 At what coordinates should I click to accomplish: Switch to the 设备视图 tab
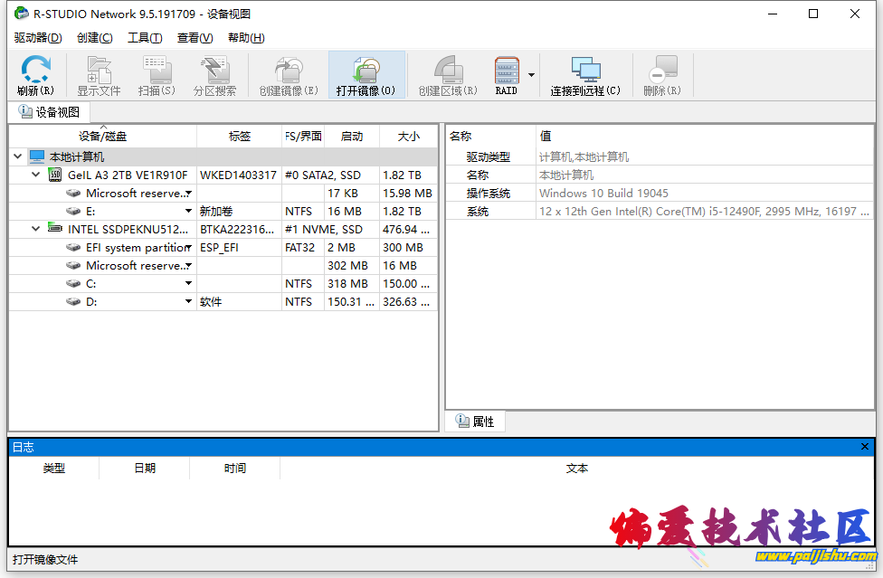[49, 111]
